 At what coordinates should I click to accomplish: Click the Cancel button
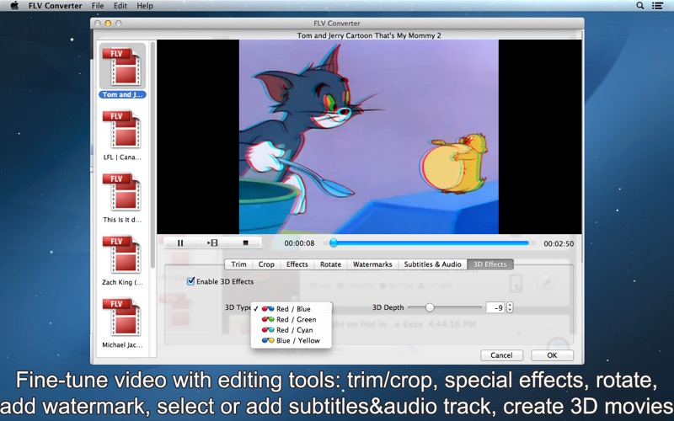pos(501,355)
